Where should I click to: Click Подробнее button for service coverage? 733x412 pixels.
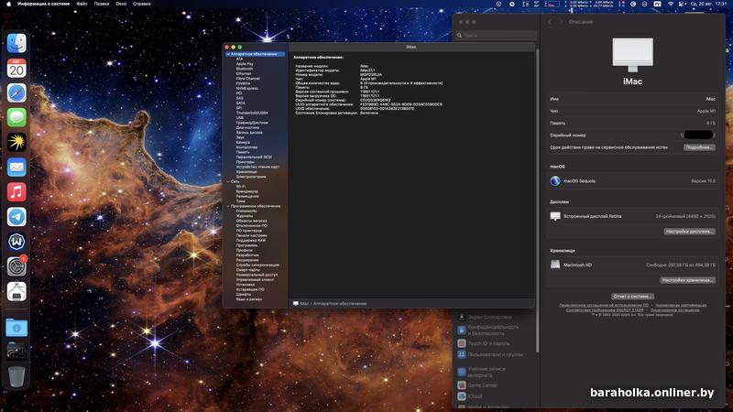(x=699, y=147)
